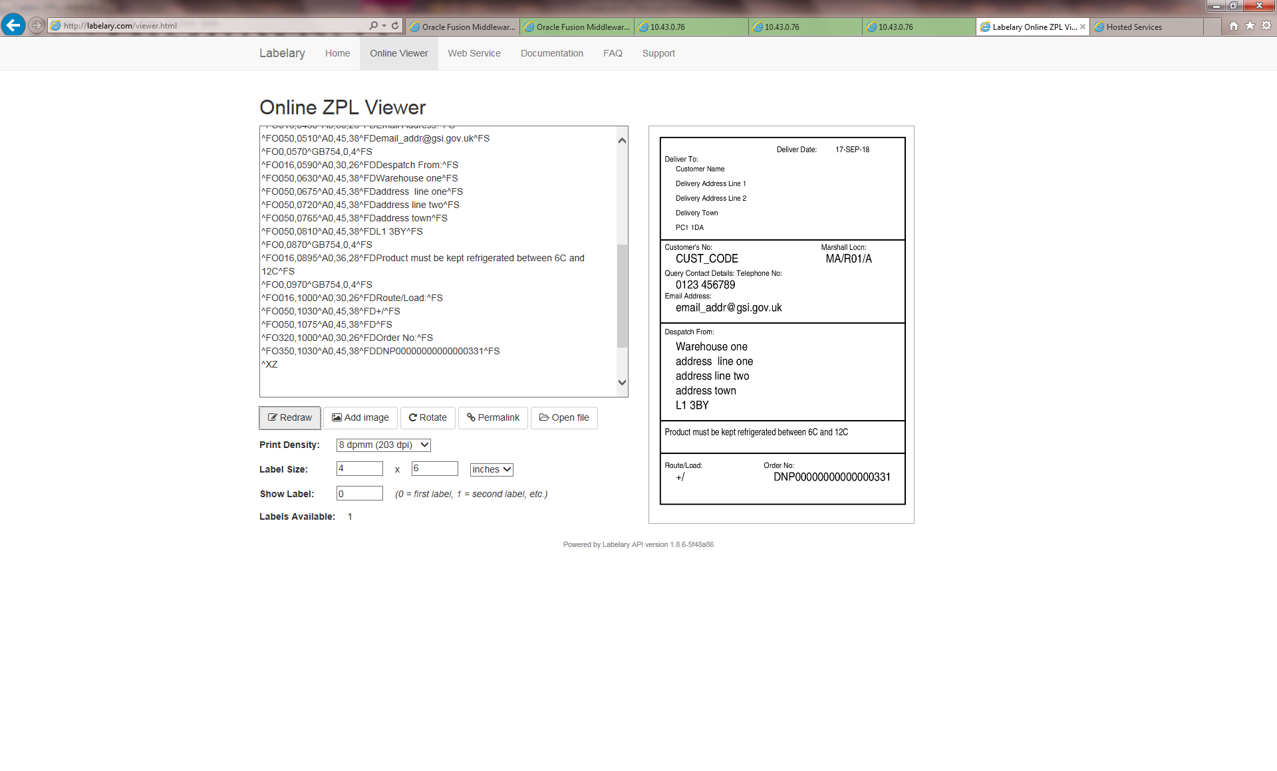Click the label width input field

tap(360, 469)
